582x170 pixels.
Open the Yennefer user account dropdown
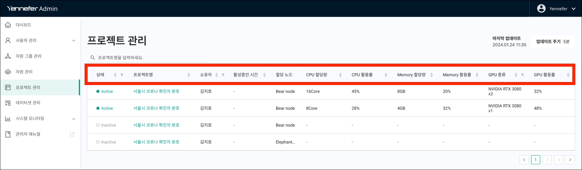coord(556,9)
